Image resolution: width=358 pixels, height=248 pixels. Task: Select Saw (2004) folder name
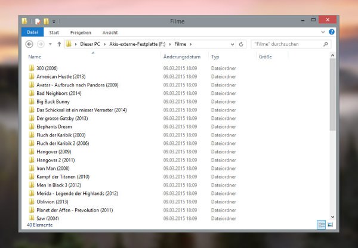pos(48,218)
